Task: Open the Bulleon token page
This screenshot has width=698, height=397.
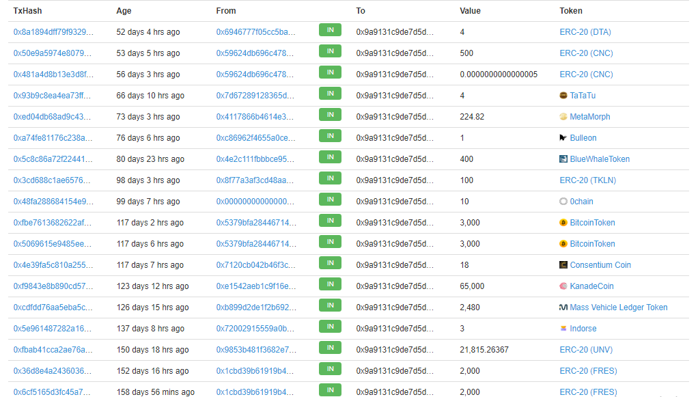Action: click(583, 137)
